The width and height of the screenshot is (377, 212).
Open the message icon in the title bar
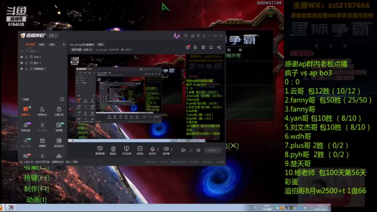pyautogui.click(x=186, y=36)
